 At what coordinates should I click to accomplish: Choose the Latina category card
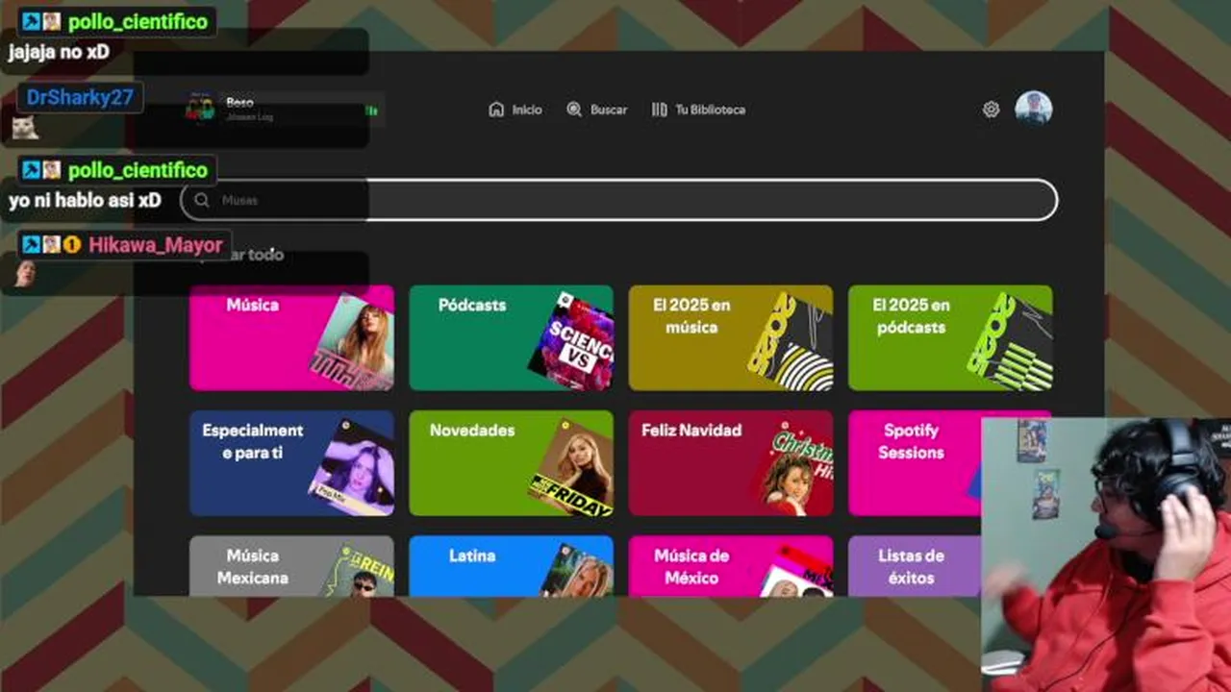click(x=511, y=566)
